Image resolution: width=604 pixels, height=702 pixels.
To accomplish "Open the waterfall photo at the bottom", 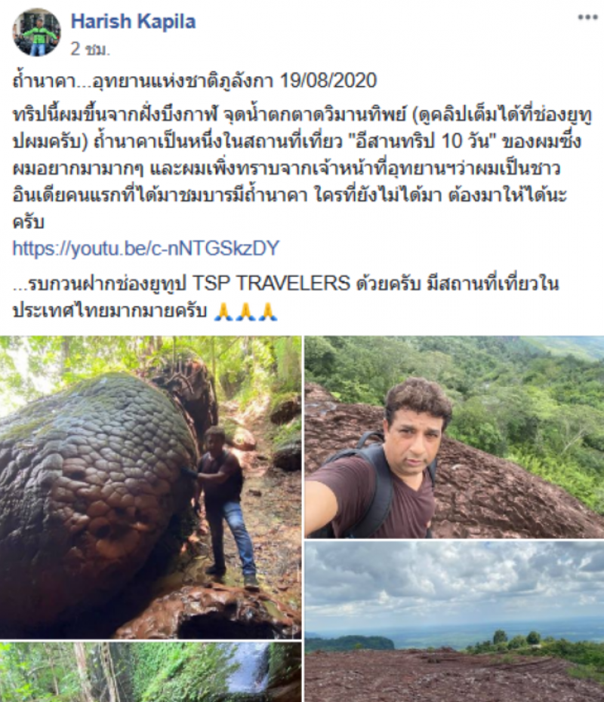I will [151, 672].
